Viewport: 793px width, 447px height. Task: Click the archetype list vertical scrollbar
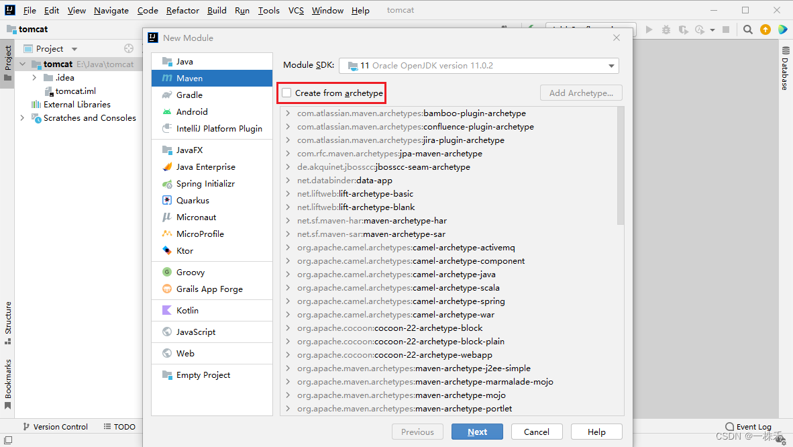coord(621,166)
